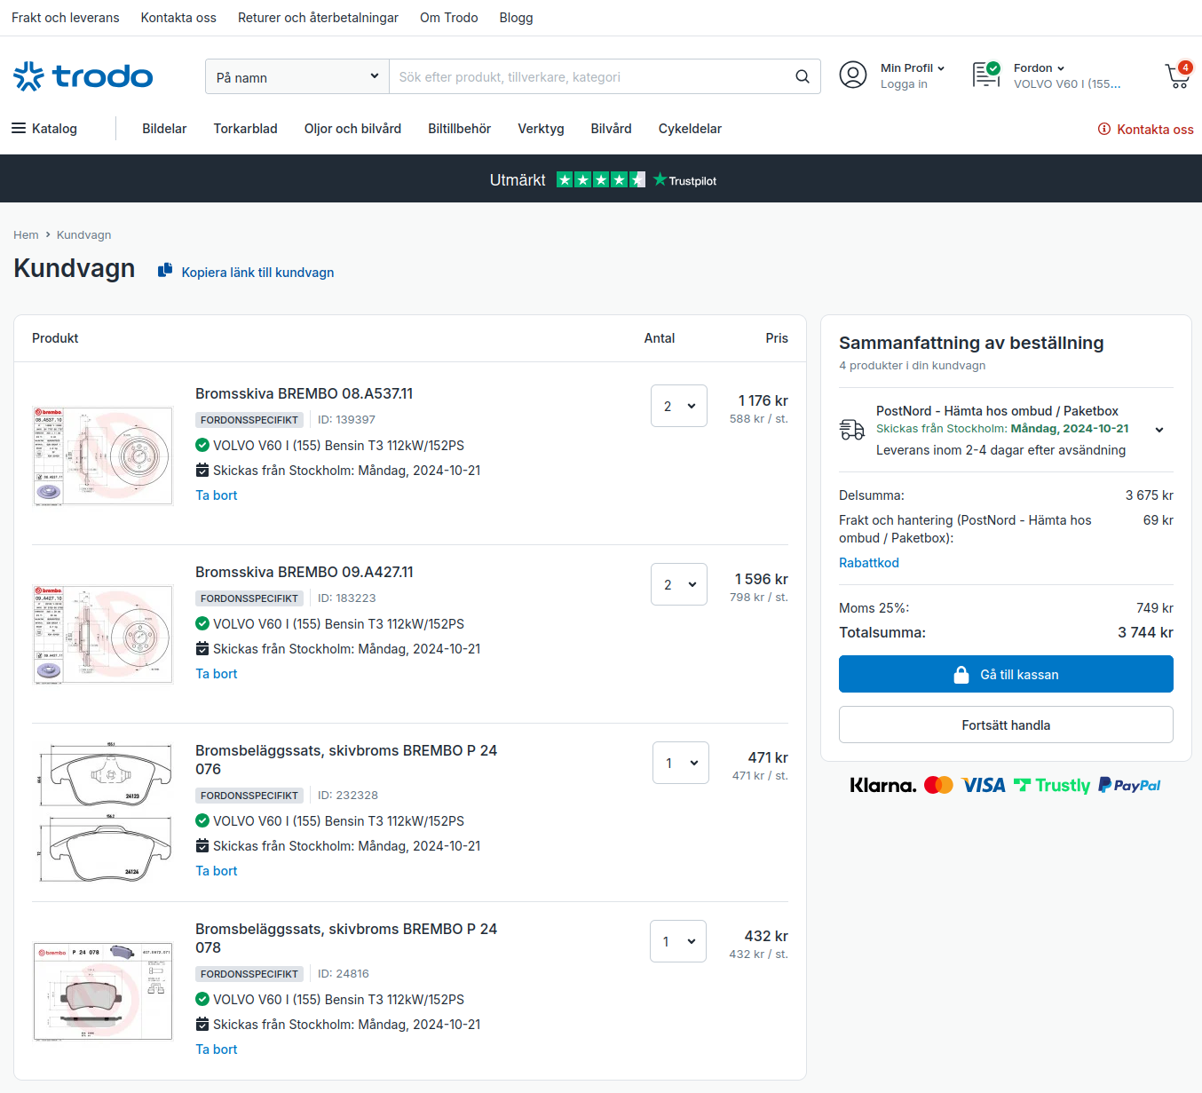1202x1093 pixels.
Task: Open Bilvård menu
Action: 611,129
